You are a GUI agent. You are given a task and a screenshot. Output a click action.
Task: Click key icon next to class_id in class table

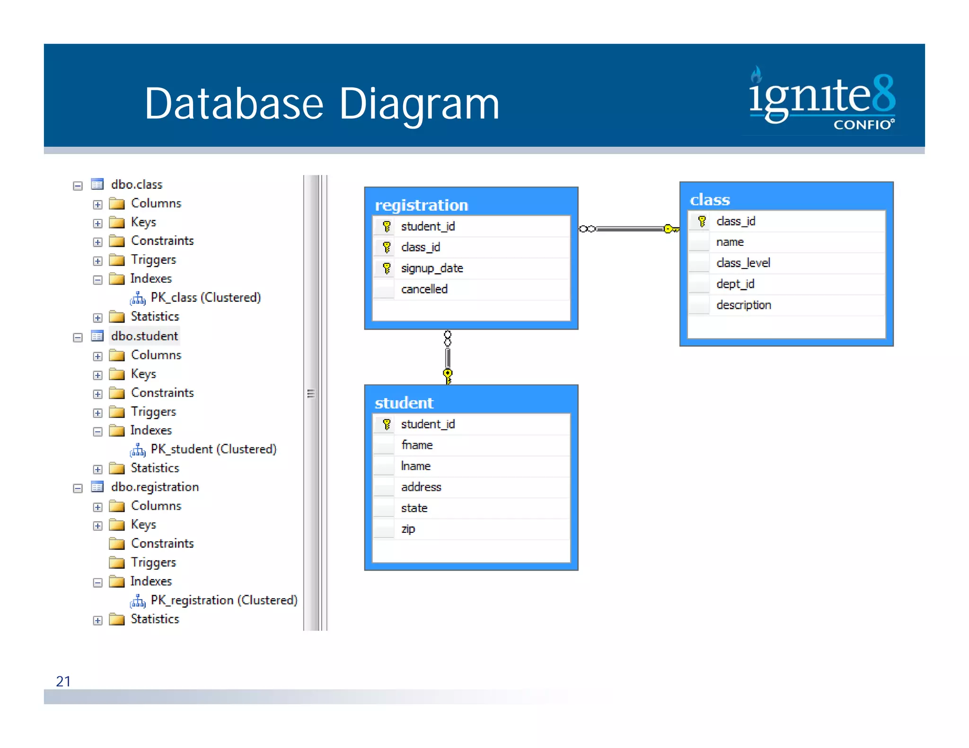(x=702, y=221)
